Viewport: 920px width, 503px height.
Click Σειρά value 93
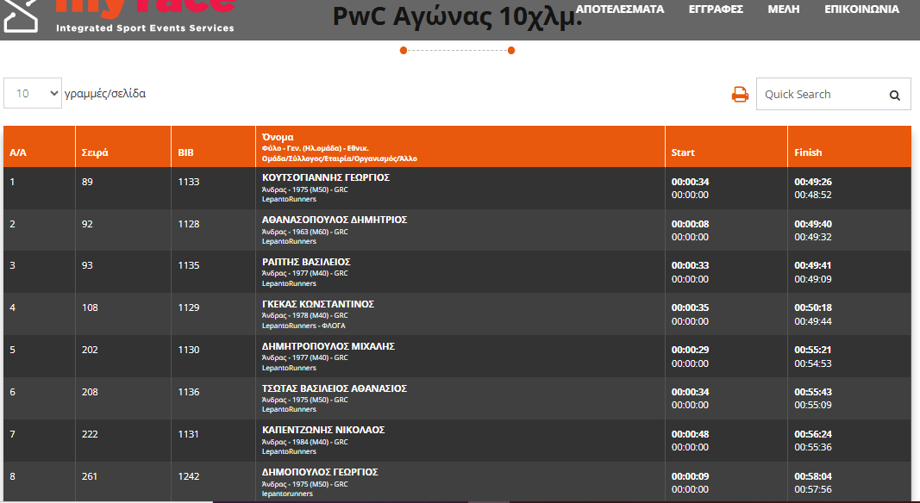tap(87, 265)
